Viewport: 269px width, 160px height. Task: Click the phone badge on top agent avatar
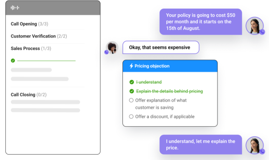(x=262, y=32)
